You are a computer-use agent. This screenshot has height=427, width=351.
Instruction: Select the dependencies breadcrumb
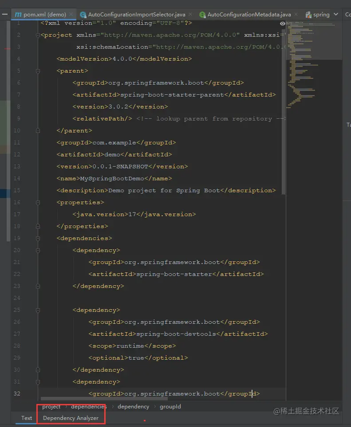tap(89, 407)
